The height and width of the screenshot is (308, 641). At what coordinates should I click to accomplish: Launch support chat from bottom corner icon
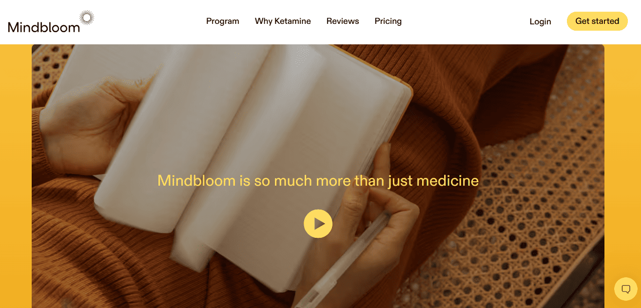pos(626,289)
